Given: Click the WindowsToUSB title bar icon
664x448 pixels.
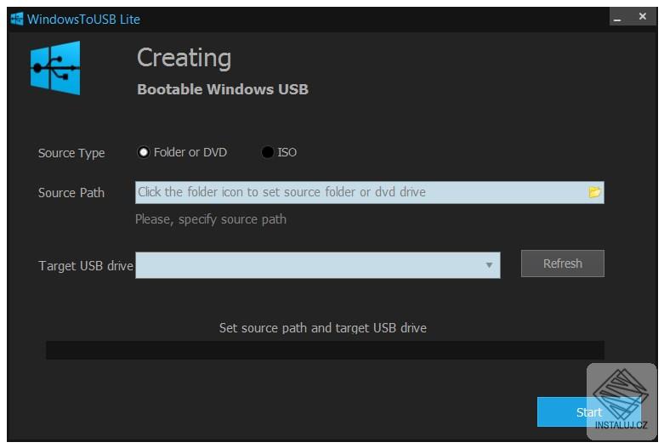Looking at the screenshot, I should point(16,19).
